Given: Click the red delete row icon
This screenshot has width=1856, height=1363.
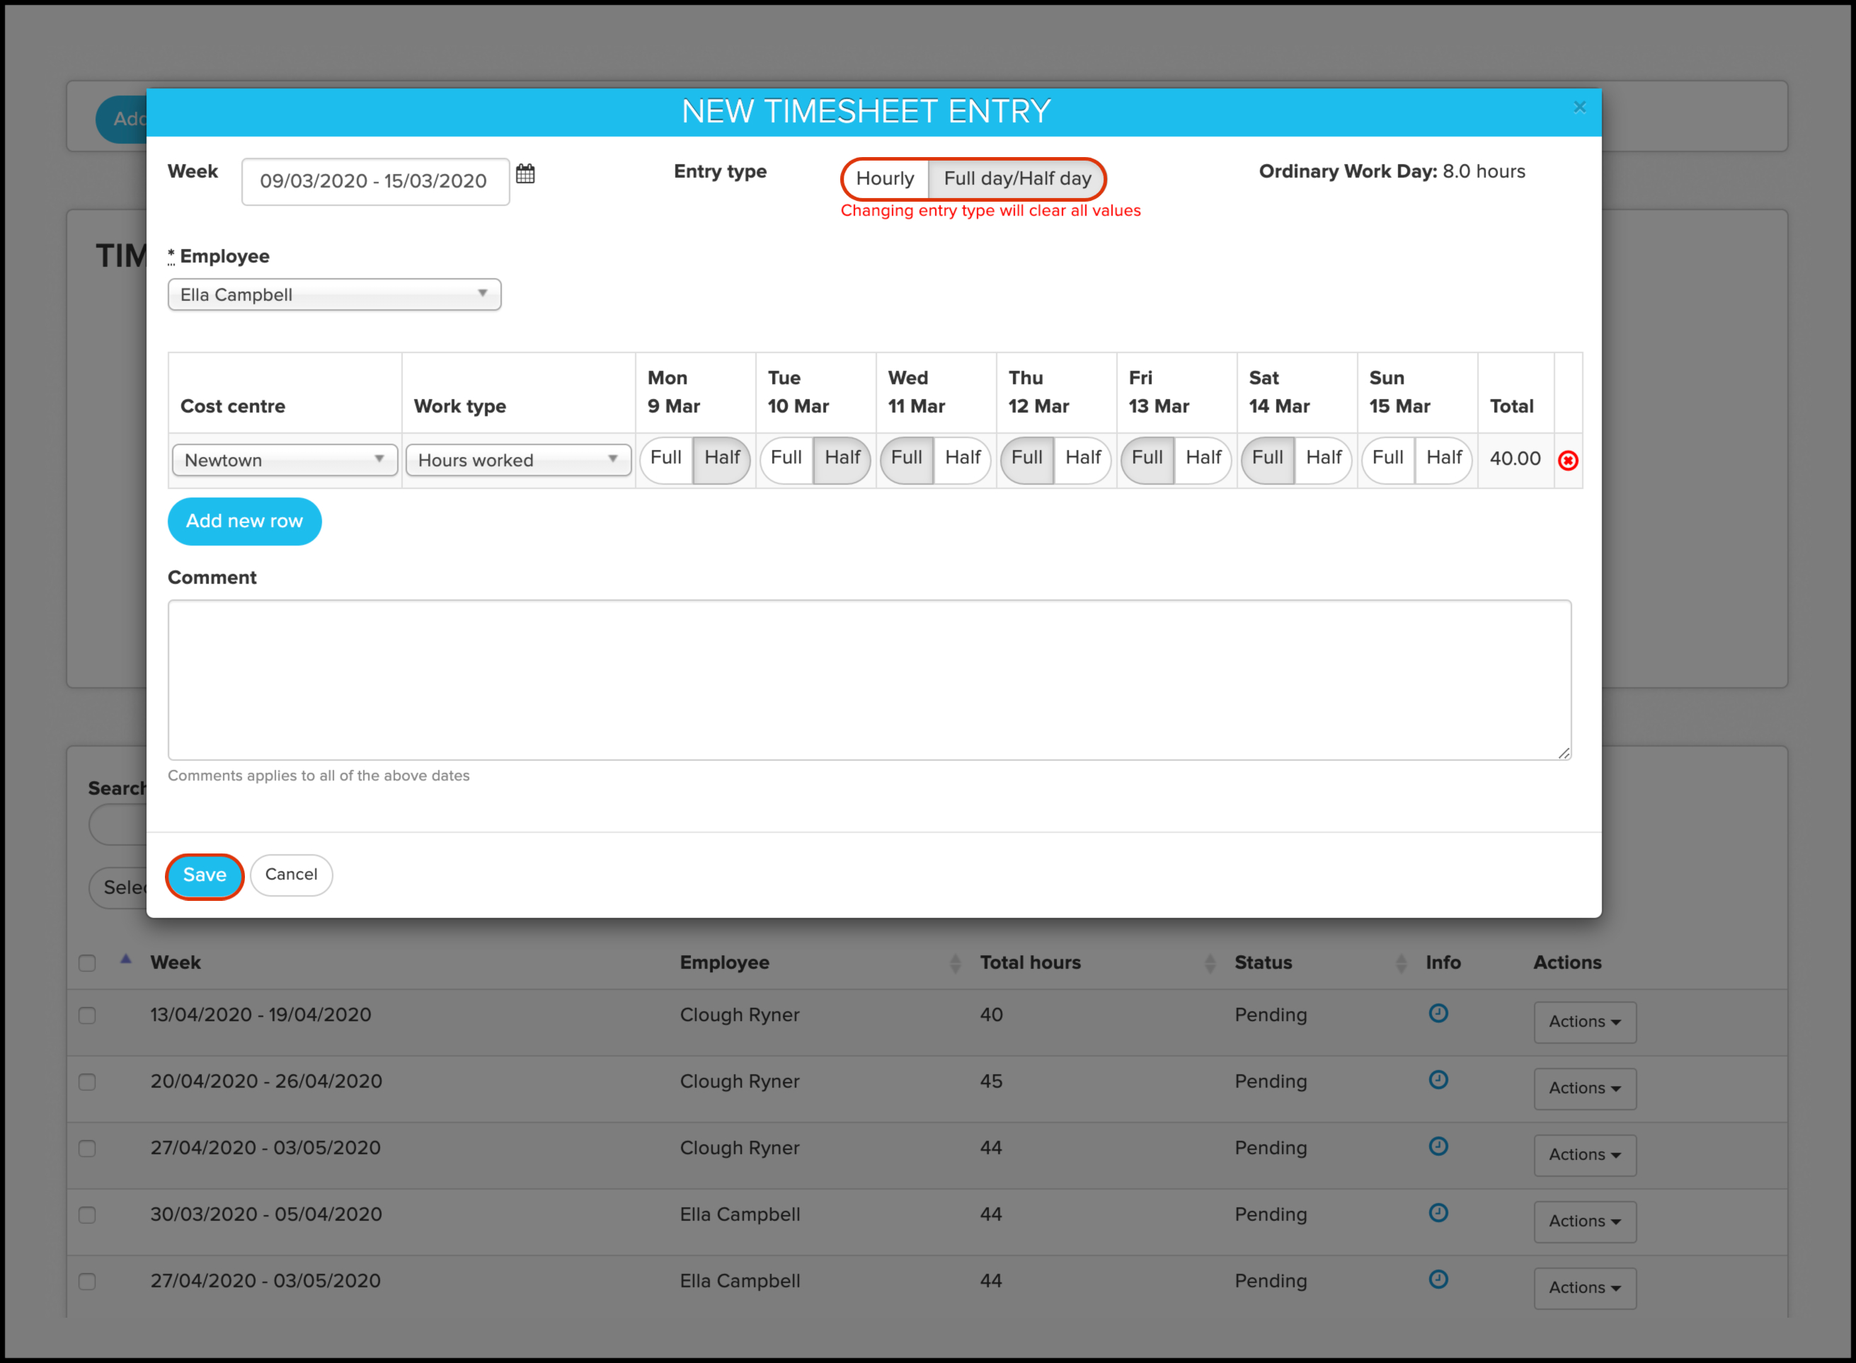Looking at the screenshot, I should (1567, 461).
